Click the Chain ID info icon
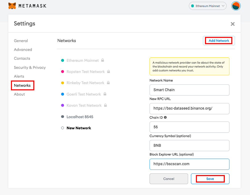Image resolution: width=250 pixels, height=195 pixels. [x=165, y=117]
